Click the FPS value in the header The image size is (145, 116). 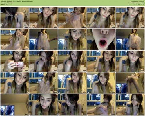click(x=141, y=4)
